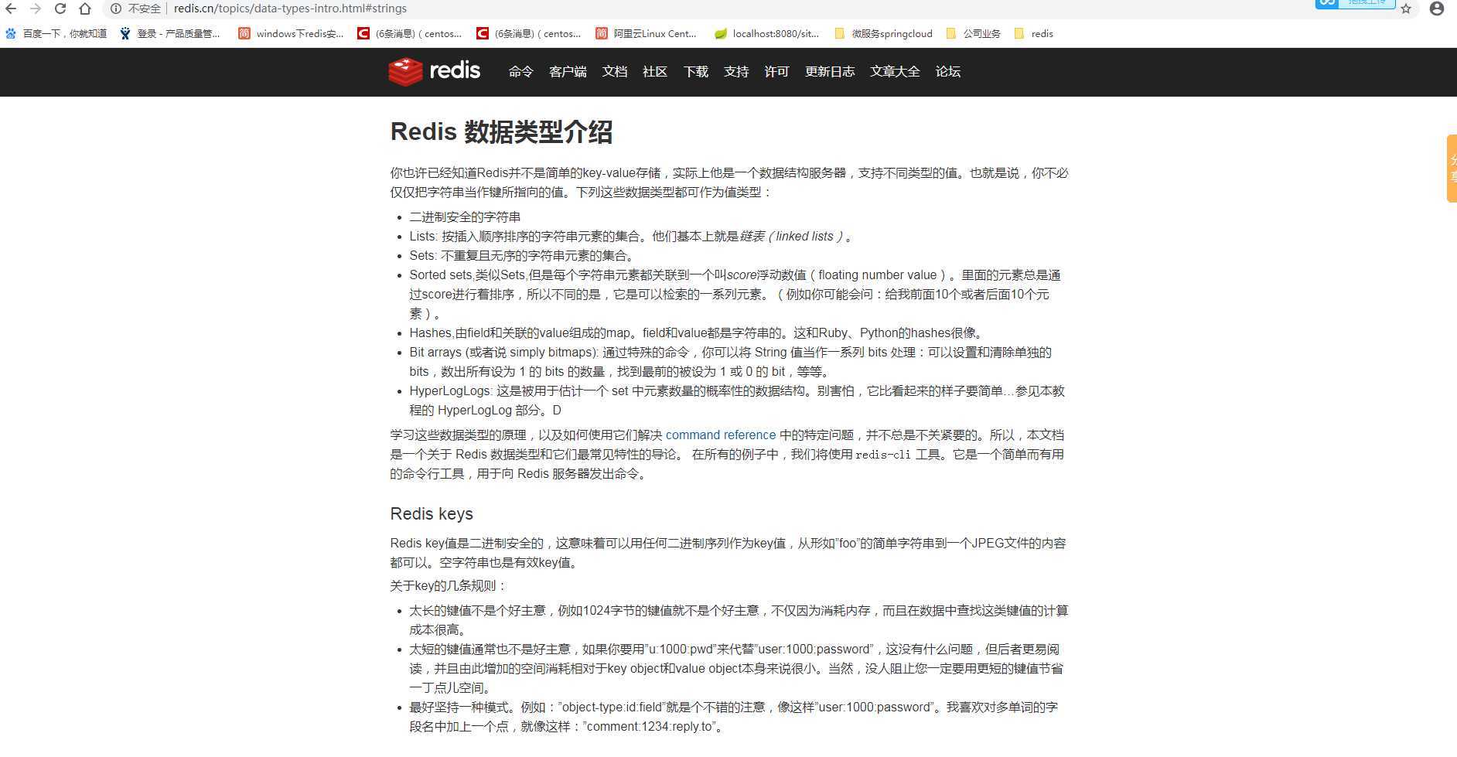Click the Redis 数据类型介绍 heading
1457x757 pixels.
pos(501,132)
